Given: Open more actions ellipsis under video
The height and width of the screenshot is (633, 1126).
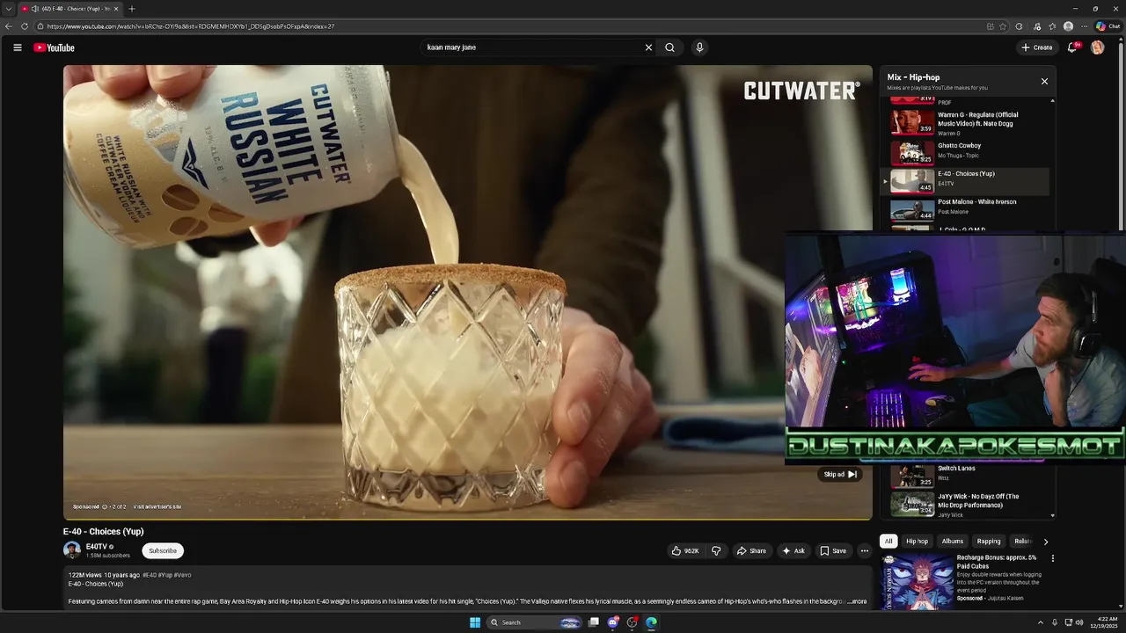Looking at the screenshot, I should click(x=864, y=551).
